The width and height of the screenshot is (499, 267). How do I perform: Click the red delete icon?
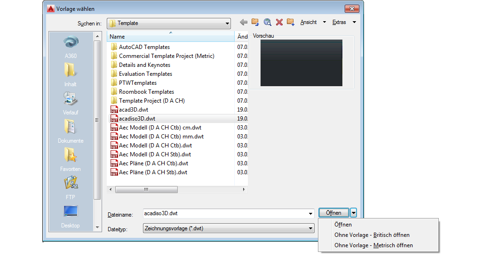point(279,22)
